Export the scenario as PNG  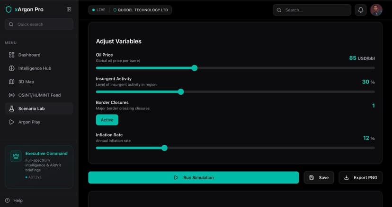coord(360,178)
